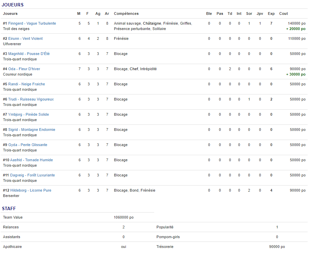
Task: Click the JOUEURS section heading
Action: 12,5
